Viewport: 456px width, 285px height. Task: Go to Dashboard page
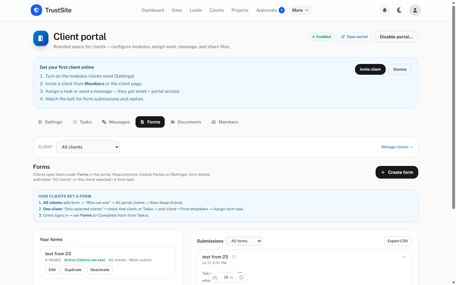tap(153, 10)
